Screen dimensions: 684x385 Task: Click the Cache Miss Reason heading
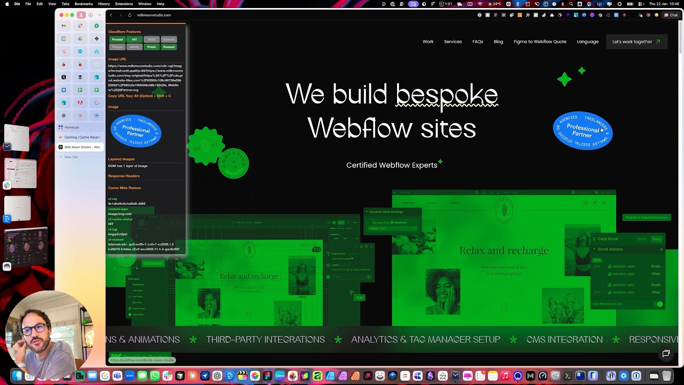[125, 188]
